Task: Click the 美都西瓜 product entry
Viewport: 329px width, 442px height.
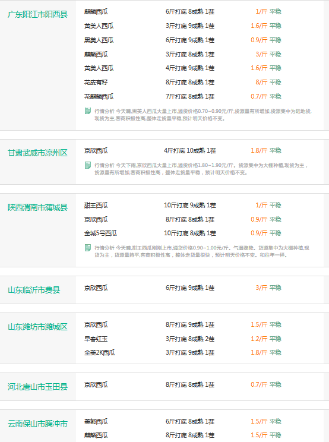Action: [96, 421]
